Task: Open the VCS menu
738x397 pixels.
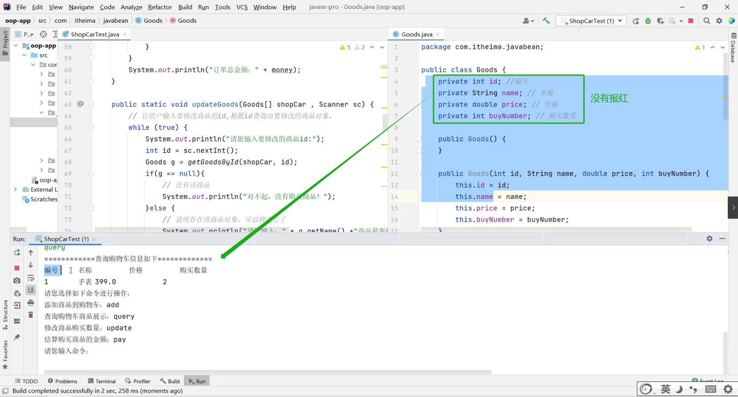Action: pos(242,7)
